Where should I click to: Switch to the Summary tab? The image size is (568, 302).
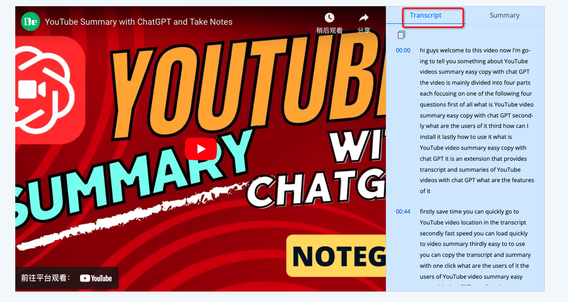tap(504, 15)
